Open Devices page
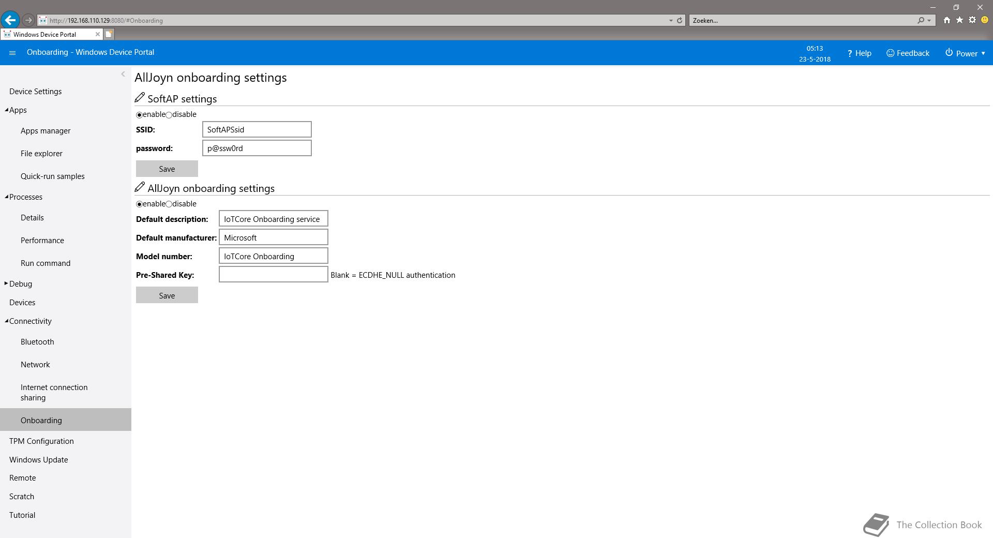 coord(22,303)
